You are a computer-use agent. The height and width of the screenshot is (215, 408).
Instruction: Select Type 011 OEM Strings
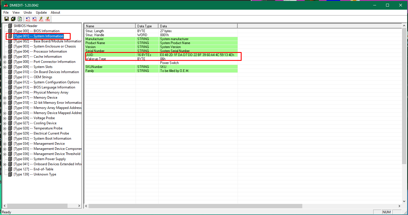[x=33, y=77]
